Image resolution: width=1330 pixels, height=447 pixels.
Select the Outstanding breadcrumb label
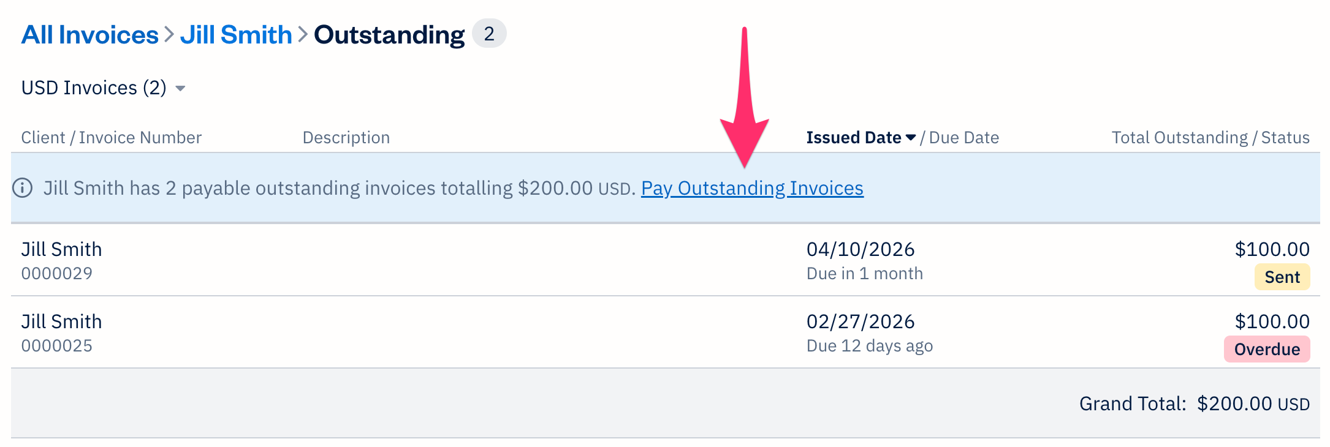click(389, 35)
